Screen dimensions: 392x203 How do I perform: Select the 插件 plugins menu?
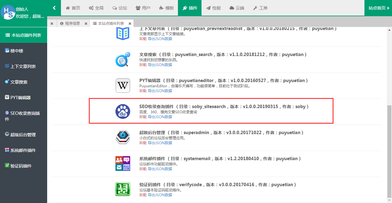[190, 8]
